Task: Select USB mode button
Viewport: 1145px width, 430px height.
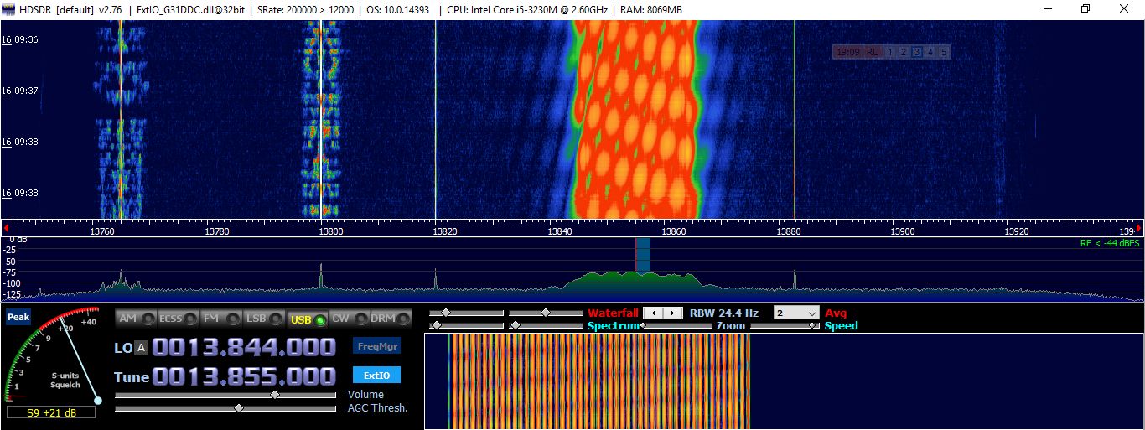Action: [x=307, y=319]
